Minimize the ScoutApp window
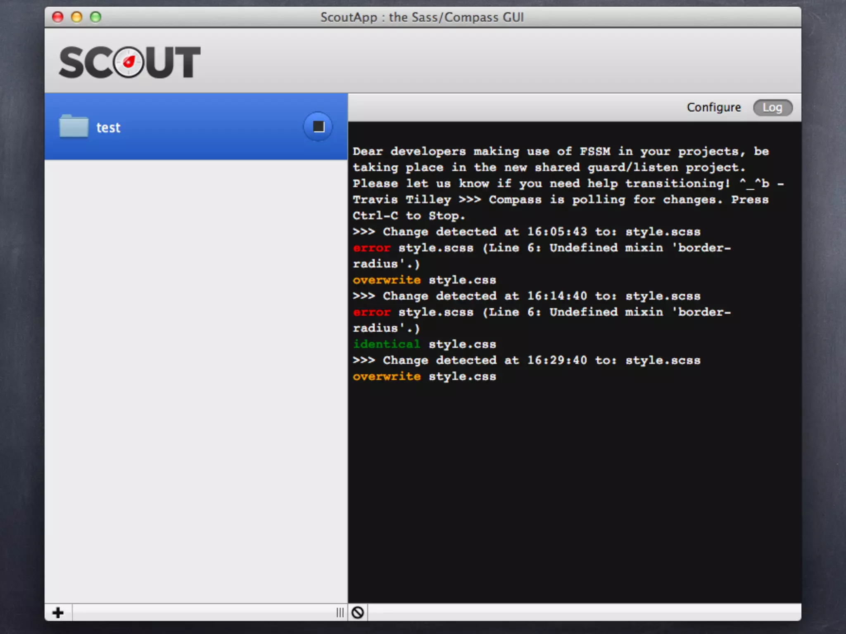The width and height of the screenshot is (846, 634). coord(76,17)
